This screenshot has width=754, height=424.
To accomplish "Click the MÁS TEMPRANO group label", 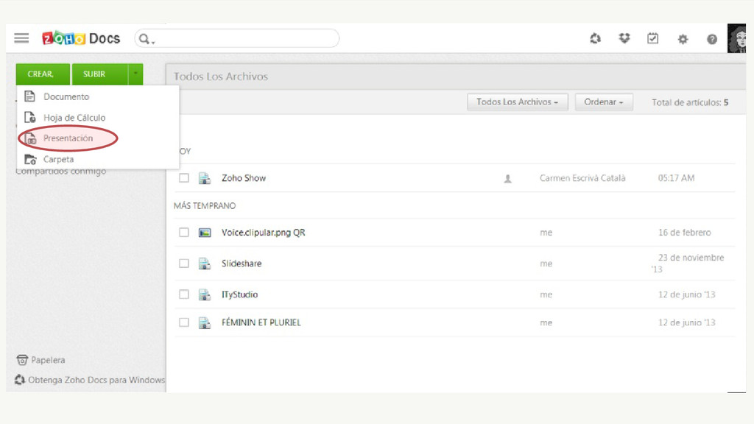I will click(205, 206).
